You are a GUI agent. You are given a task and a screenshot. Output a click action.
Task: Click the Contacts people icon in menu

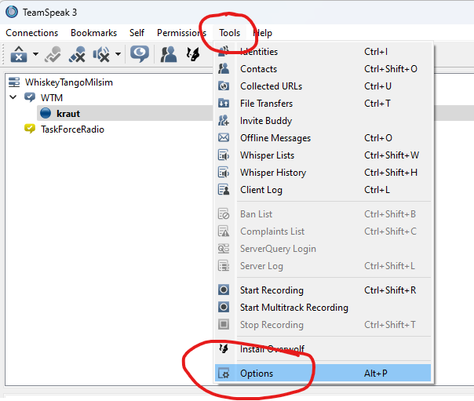tap(224, 69)
